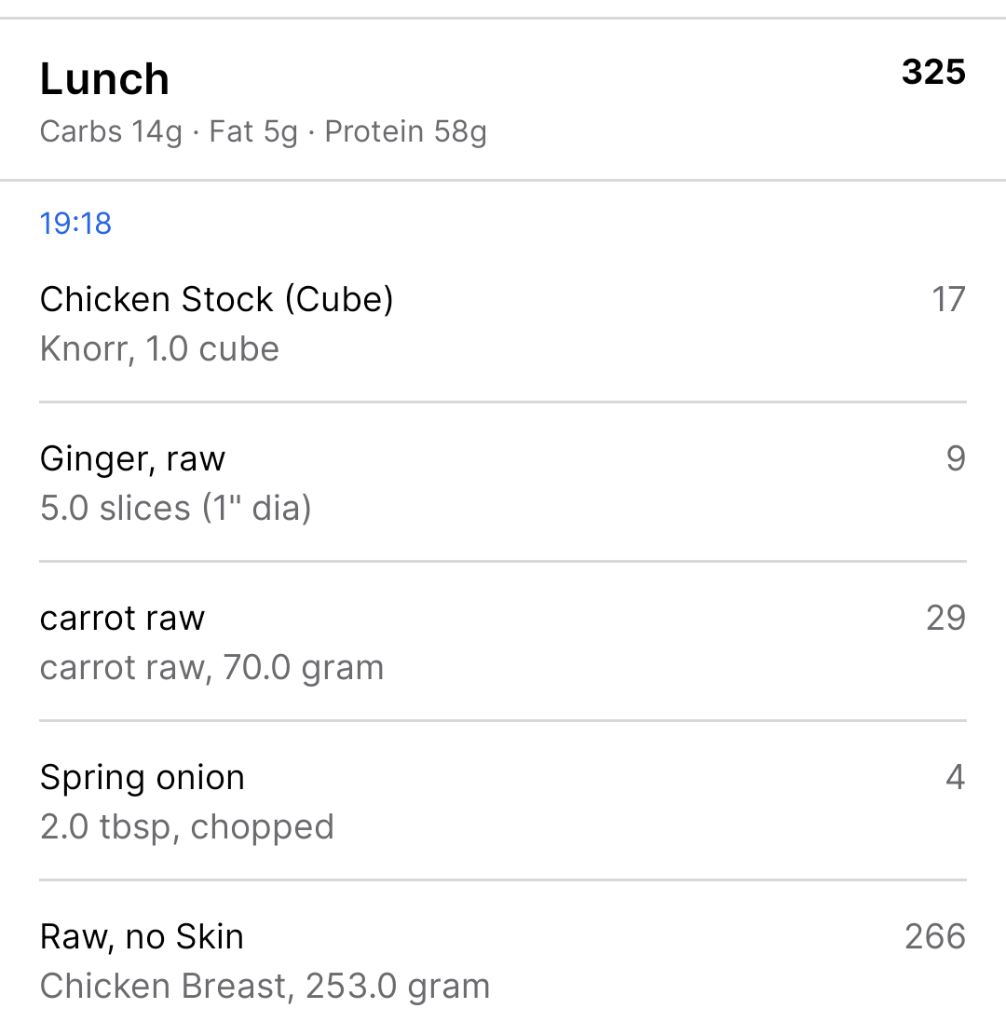Open the Chicken Stock (Cube) entry
1006x1036 pixels.
click(x=503, y=324)
